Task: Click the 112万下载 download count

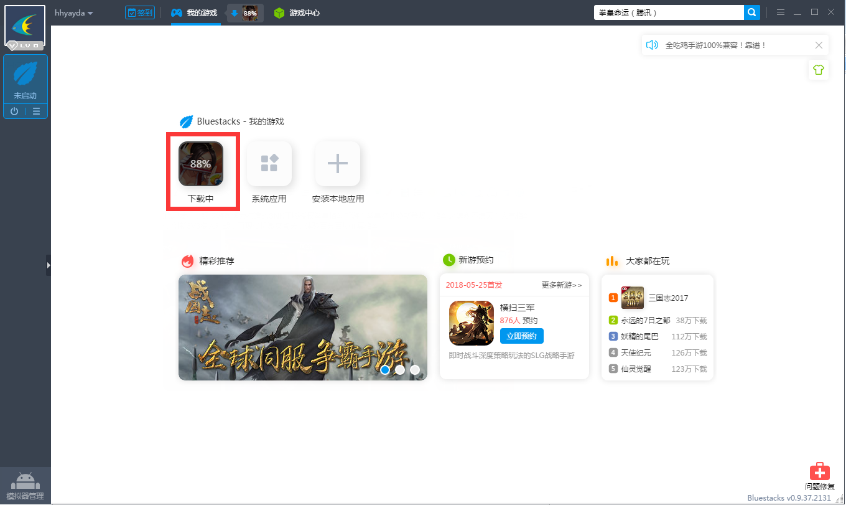Action: click(689, 337)
